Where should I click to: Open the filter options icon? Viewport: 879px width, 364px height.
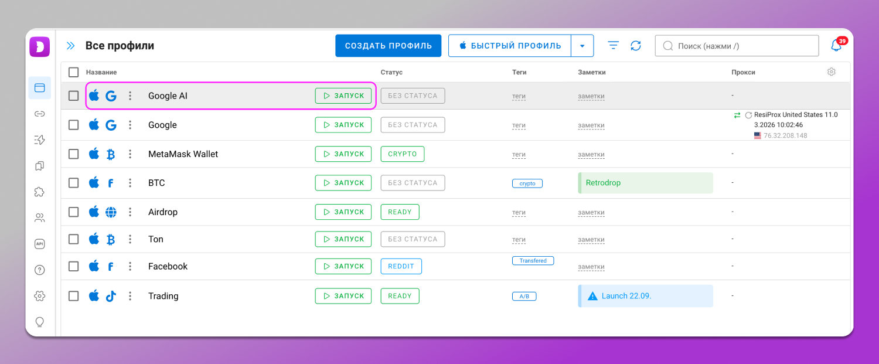click(613, 46)
